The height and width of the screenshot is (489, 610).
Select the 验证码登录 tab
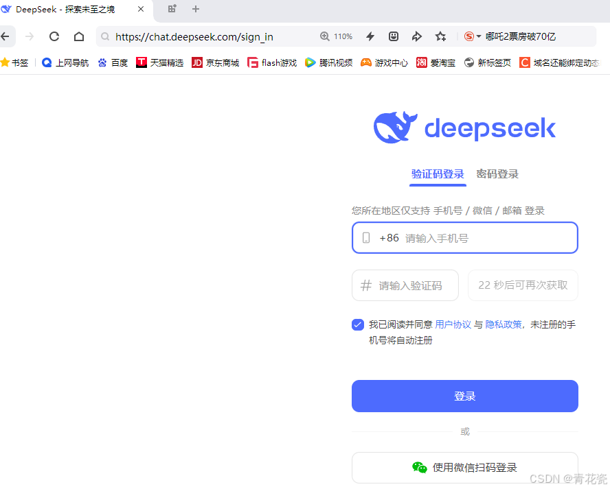[438, 174]
